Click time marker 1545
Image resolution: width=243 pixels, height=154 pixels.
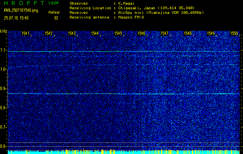pyautogui.click(x=118, y=33)
